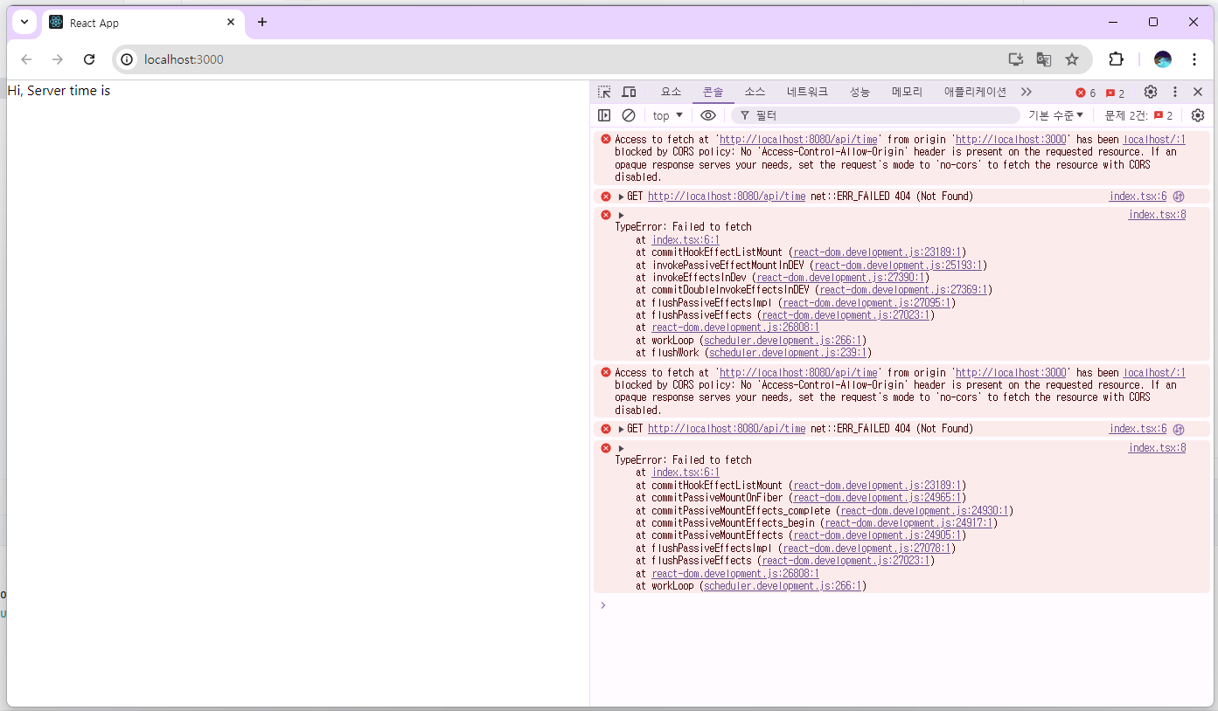Expand the second TypeError entry triangle
1218x711 pixels.
(x=622, y=448)
